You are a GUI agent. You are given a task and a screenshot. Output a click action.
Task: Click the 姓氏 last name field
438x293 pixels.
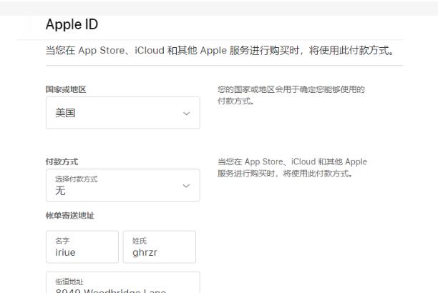coord(159,247)
